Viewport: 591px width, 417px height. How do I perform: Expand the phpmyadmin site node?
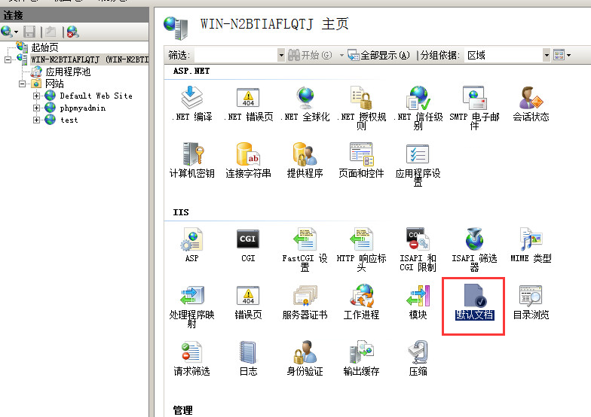click(x=36, y=108)
